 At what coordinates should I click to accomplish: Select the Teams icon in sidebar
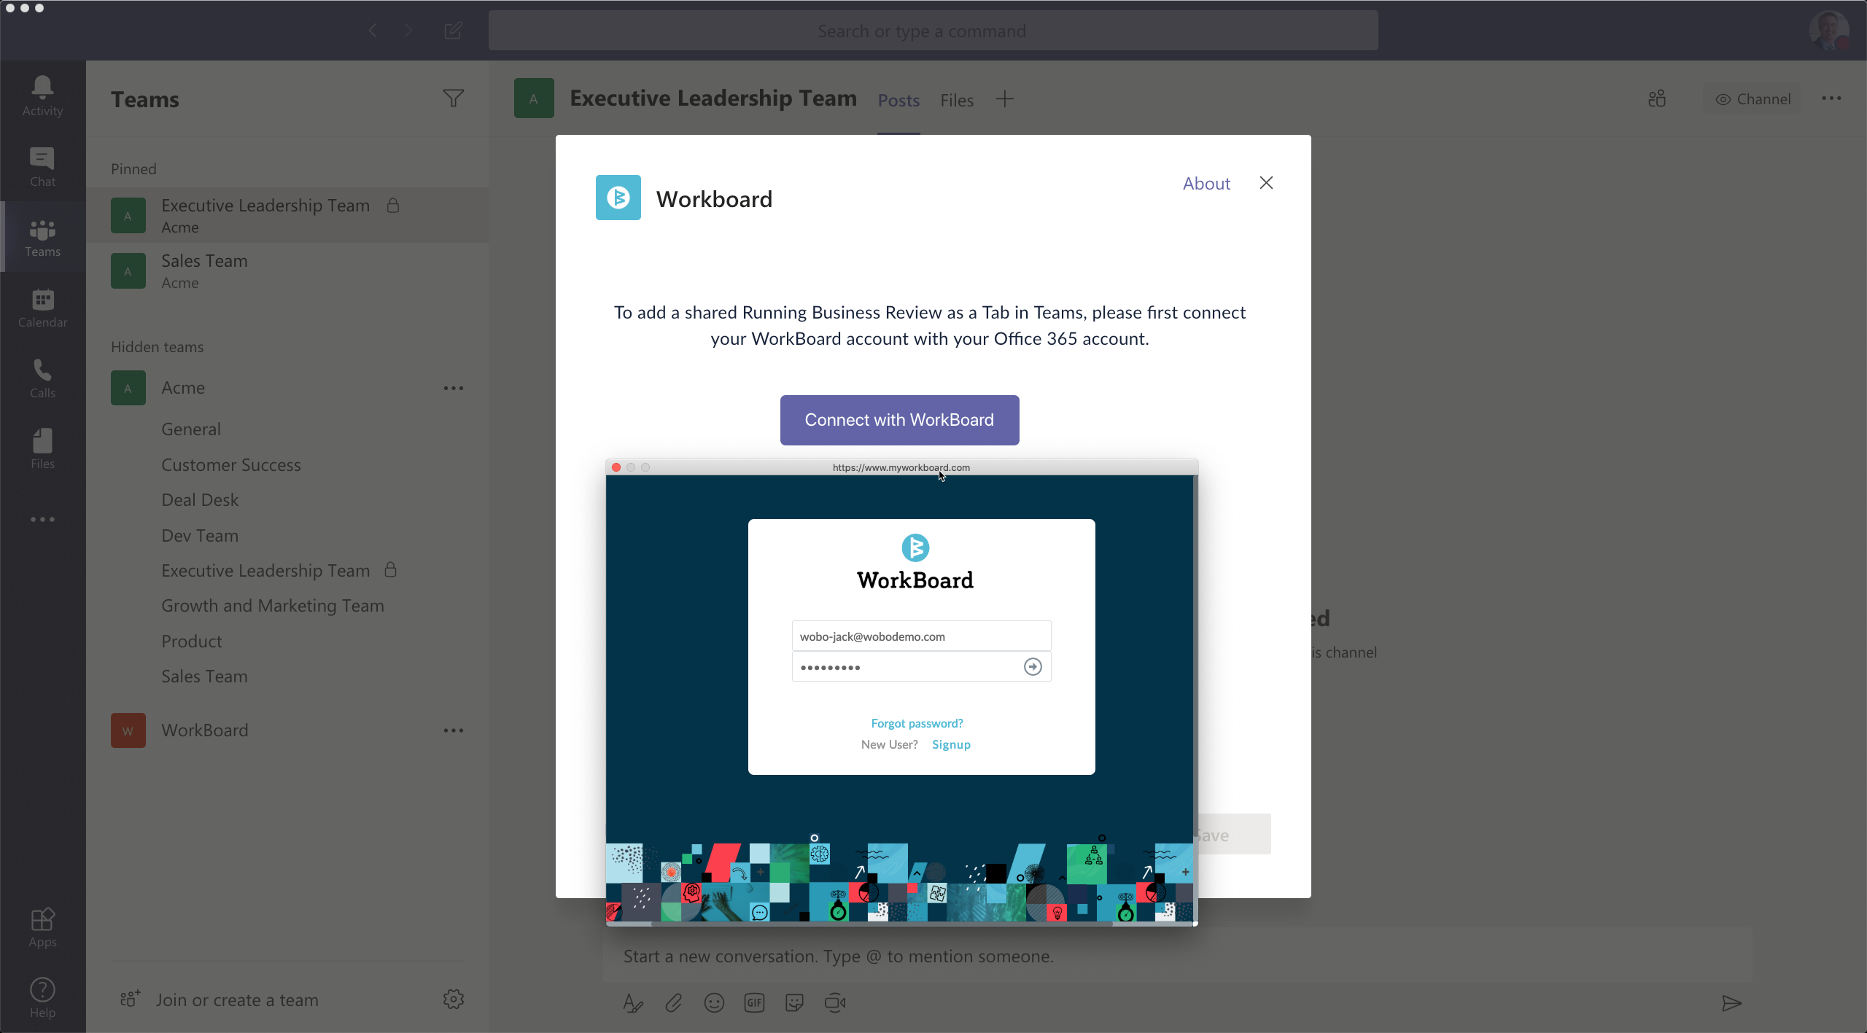coord(42,238)
